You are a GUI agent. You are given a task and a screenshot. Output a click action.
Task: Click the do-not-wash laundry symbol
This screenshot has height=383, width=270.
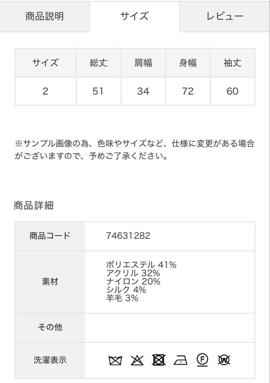click(115, 361)
